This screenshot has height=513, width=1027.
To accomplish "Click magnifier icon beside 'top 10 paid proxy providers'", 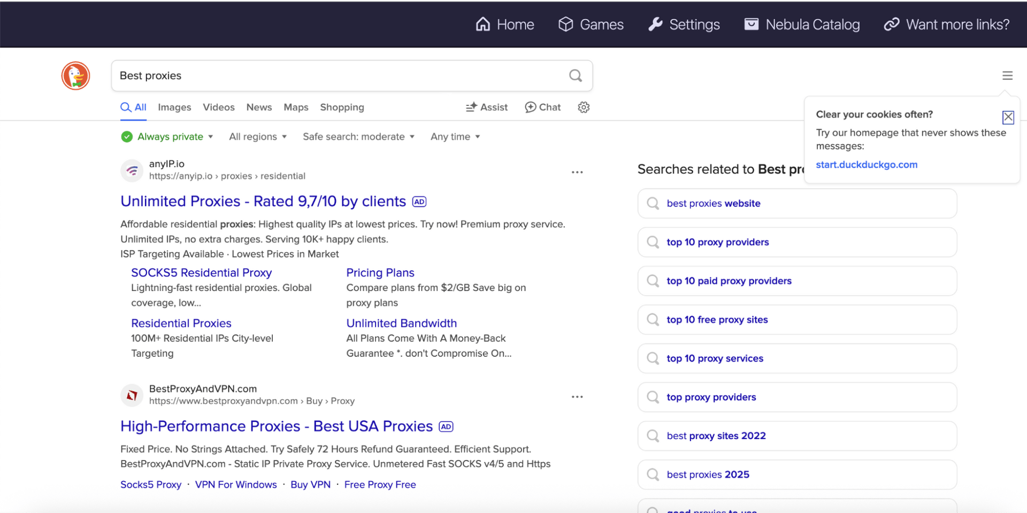I will click(653, 281).
